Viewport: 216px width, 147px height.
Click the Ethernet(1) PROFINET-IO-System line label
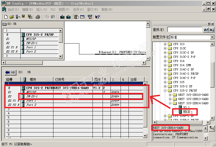coord(122,52)
